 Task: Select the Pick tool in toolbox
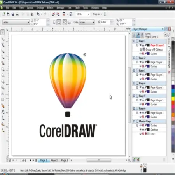click(x=3, y=32)
